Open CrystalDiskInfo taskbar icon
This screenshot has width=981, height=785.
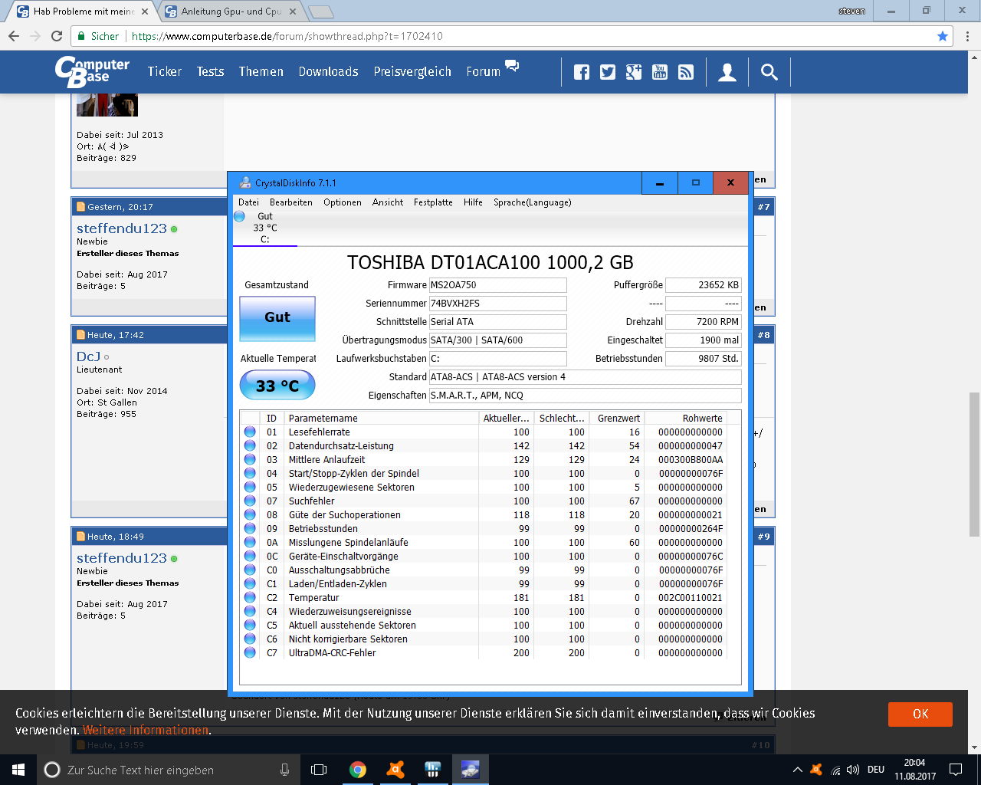470,770
